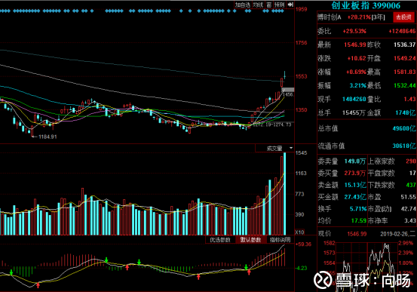Click the 委买量 value 273.9万
Image resolution: width=417 pixels, height=292 pixels.
click(x=355, y=173)
